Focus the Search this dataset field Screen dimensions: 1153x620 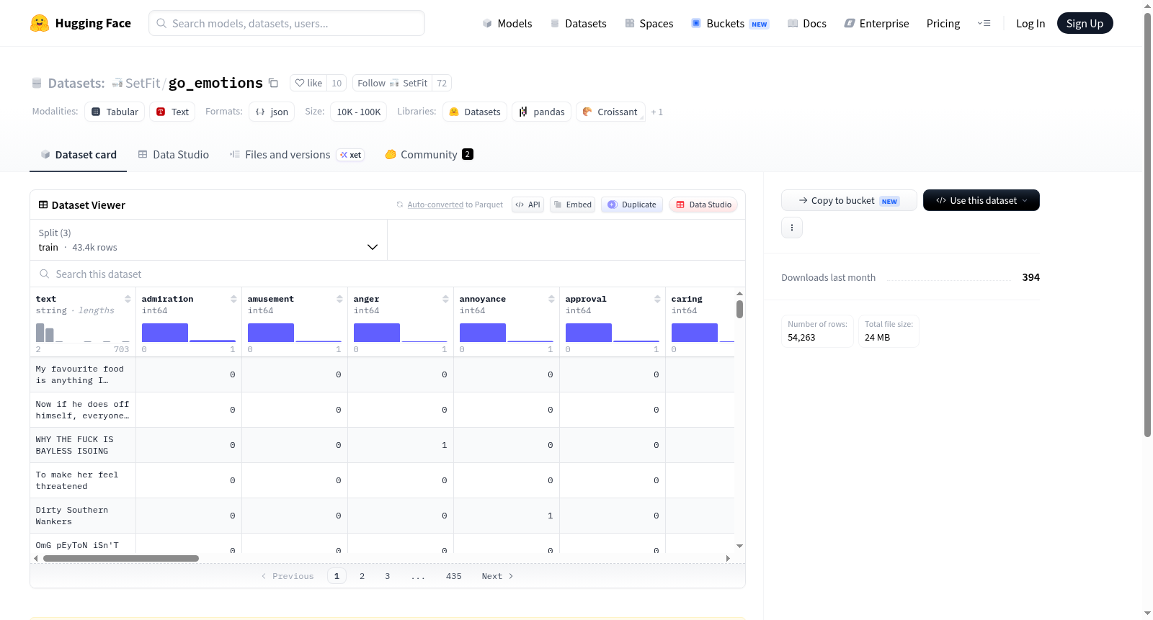coord(388,274)
